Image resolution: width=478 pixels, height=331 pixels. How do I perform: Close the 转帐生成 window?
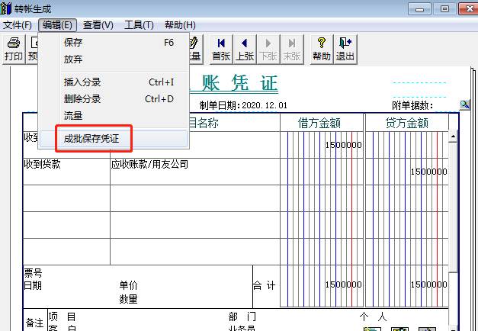[469, 9]
